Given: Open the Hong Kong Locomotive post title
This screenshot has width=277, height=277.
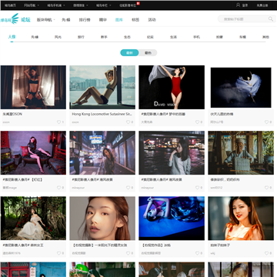Looking at the screenshot, I should (x=102, y=114).
